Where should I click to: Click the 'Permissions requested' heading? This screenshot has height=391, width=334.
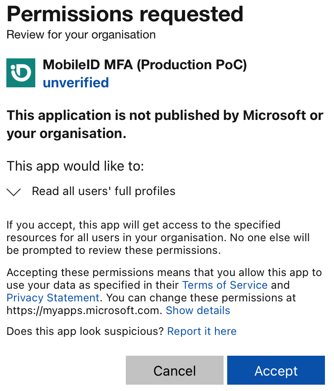(x=125, y=14)
